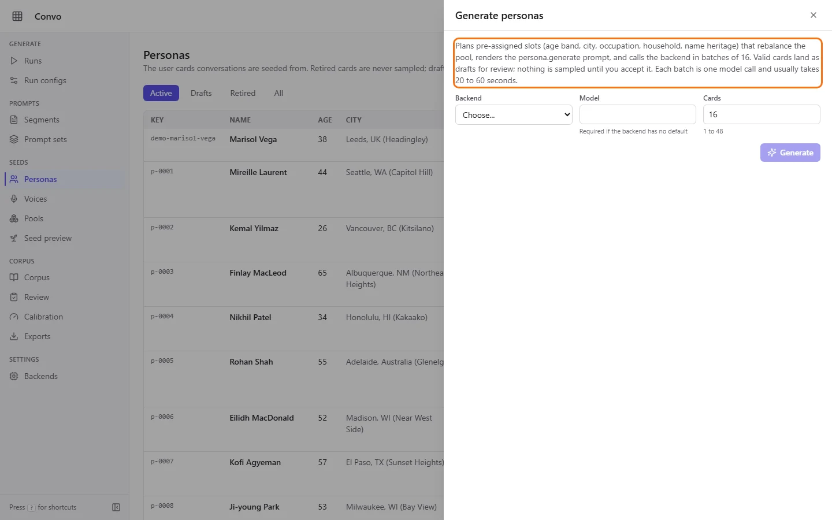The height and width of the screenshot is (520, 832).
Task: Click the Seed preview sprout icon
Action: click(14, 238)
